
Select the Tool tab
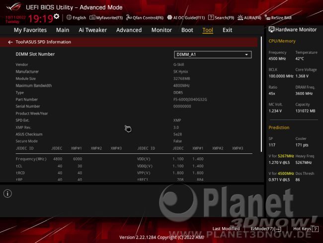click(208, 30)
